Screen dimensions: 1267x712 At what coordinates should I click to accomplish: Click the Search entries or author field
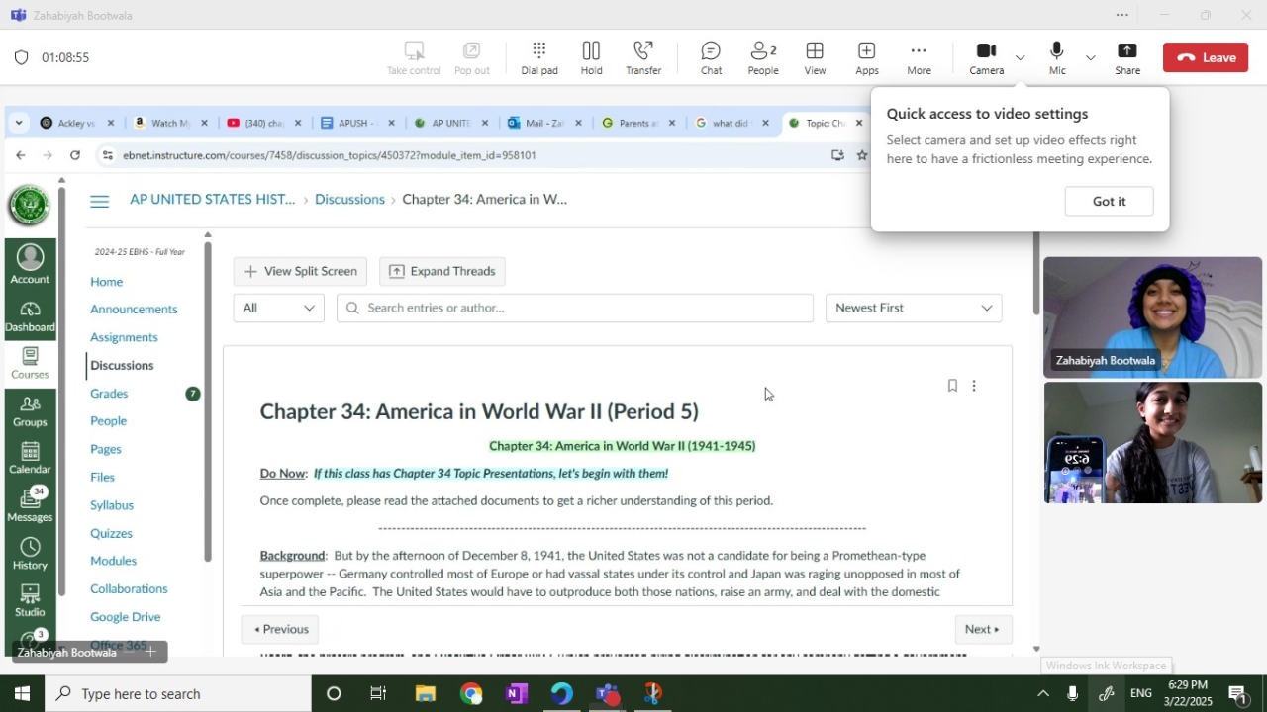[575, 308]
